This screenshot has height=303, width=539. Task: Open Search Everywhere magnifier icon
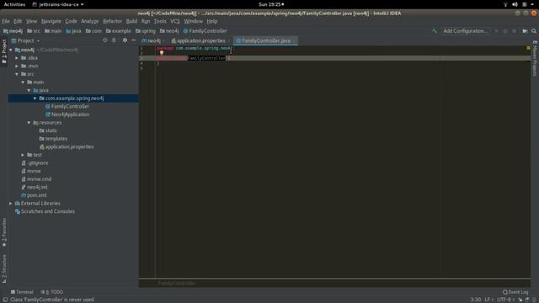pyautogui.click(x=534, y=31)
